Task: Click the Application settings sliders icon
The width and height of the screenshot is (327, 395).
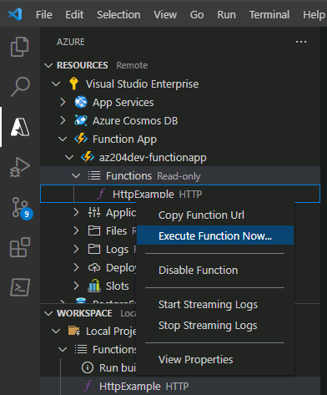Action: pos(94,212)
